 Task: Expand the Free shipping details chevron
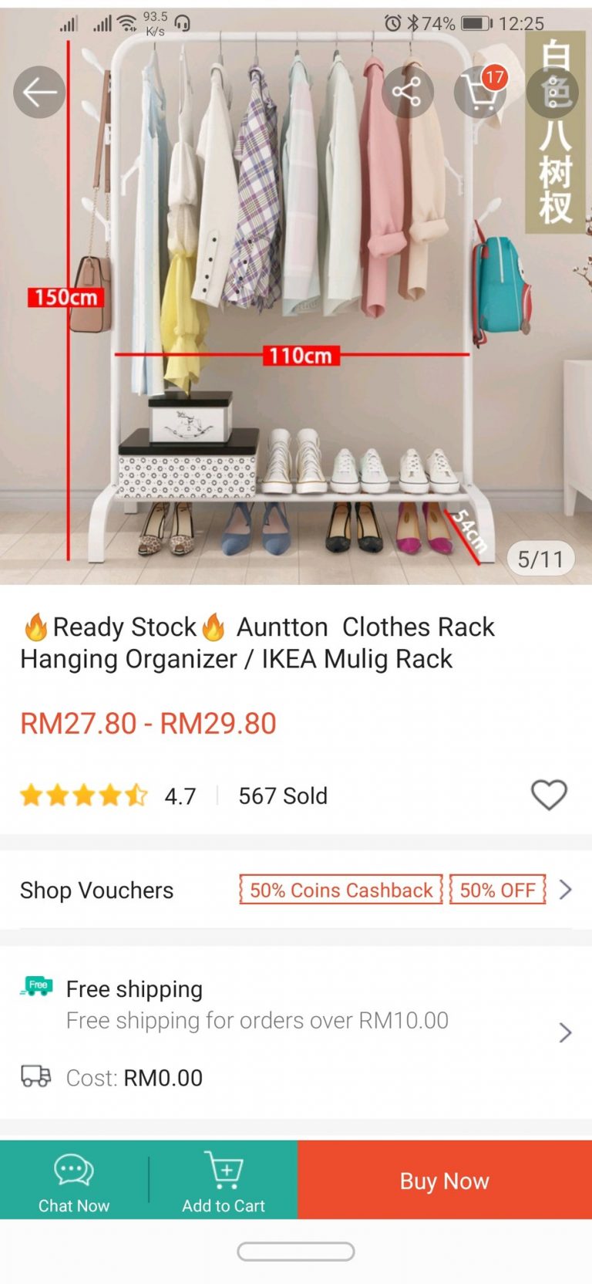tap(566, 1032)
